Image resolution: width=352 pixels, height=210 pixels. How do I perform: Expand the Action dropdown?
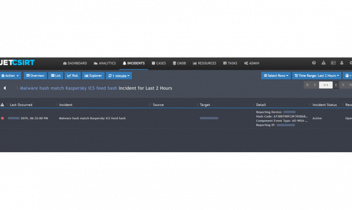[x=11, y=76]
